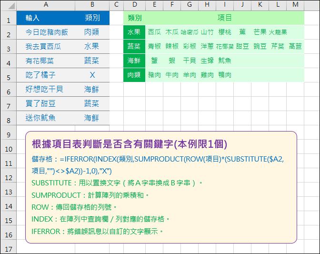The image size is (320, 254).
Task: Click the 火龍果 item cell
Action: [278, 32]
